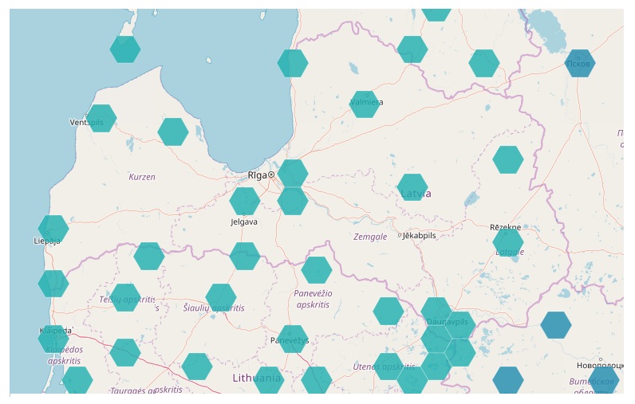Image resolution: width=635 pixels, height=404 pixels.
Task: Select the hexagon marker at Klaipėda
Action: pyautogui.click(x=53, y=339)
